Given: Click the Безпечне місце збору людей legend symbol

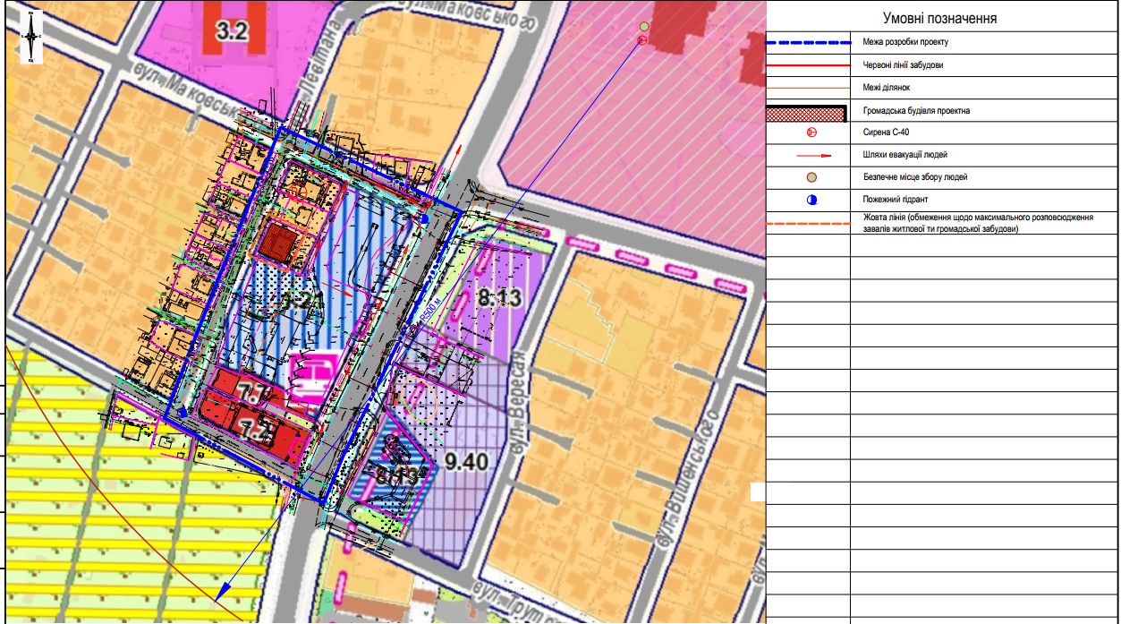Looking at the screenshot, I should (x=811, y=177).
